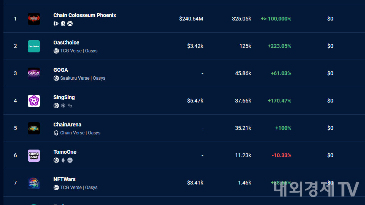Image resolution: width=365 pixels, height=205 pixels.
Task: Click the Saakuru Verse icon under GOGA
Action: tap(56, 78)
